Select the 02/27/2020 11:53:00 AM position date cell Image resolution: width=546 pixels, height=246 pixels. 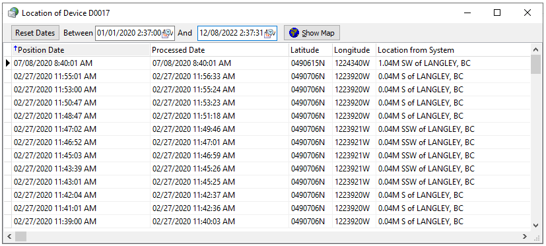(x=81, y=90)
